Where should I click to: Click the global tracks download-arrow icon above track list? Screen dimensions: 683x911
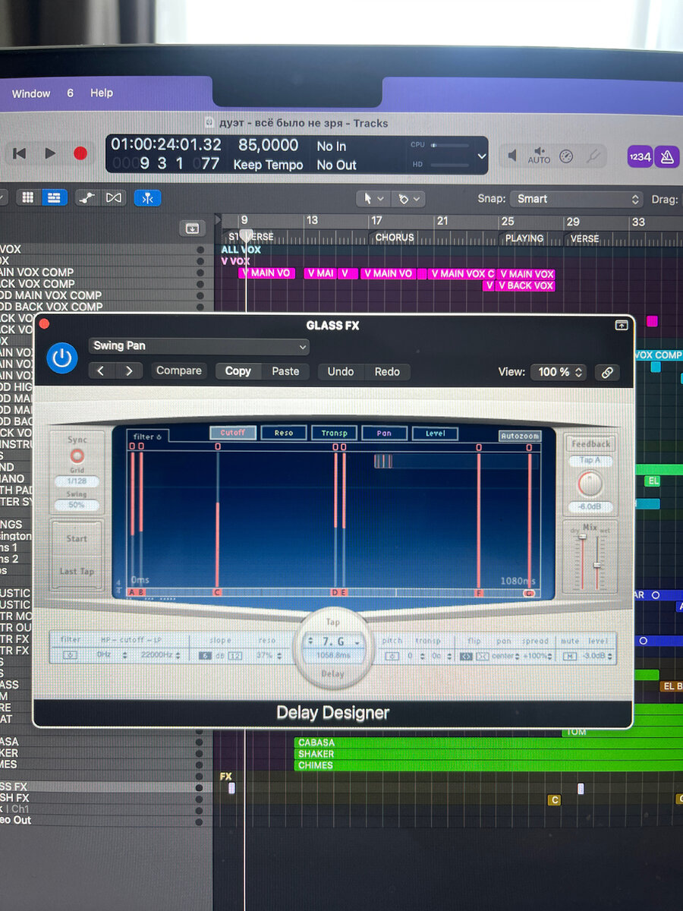[192, 228]
